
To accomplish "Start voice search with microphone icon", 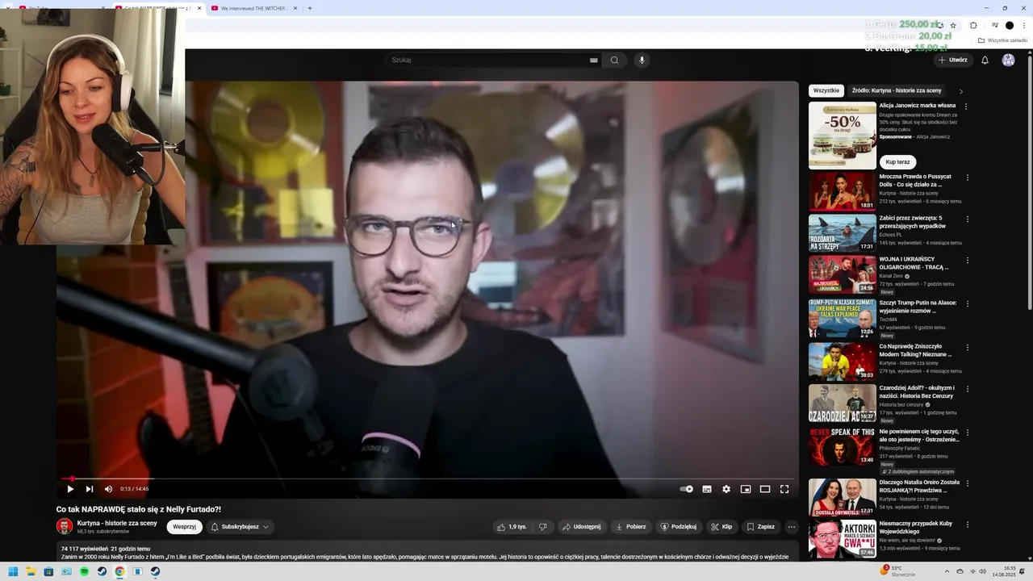I will (x=642, y=60).
